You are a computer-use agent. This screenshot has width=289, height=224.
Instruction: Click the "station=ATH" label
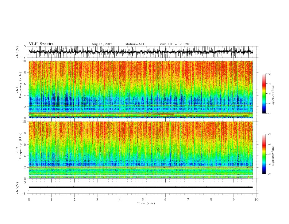(135, 44)
